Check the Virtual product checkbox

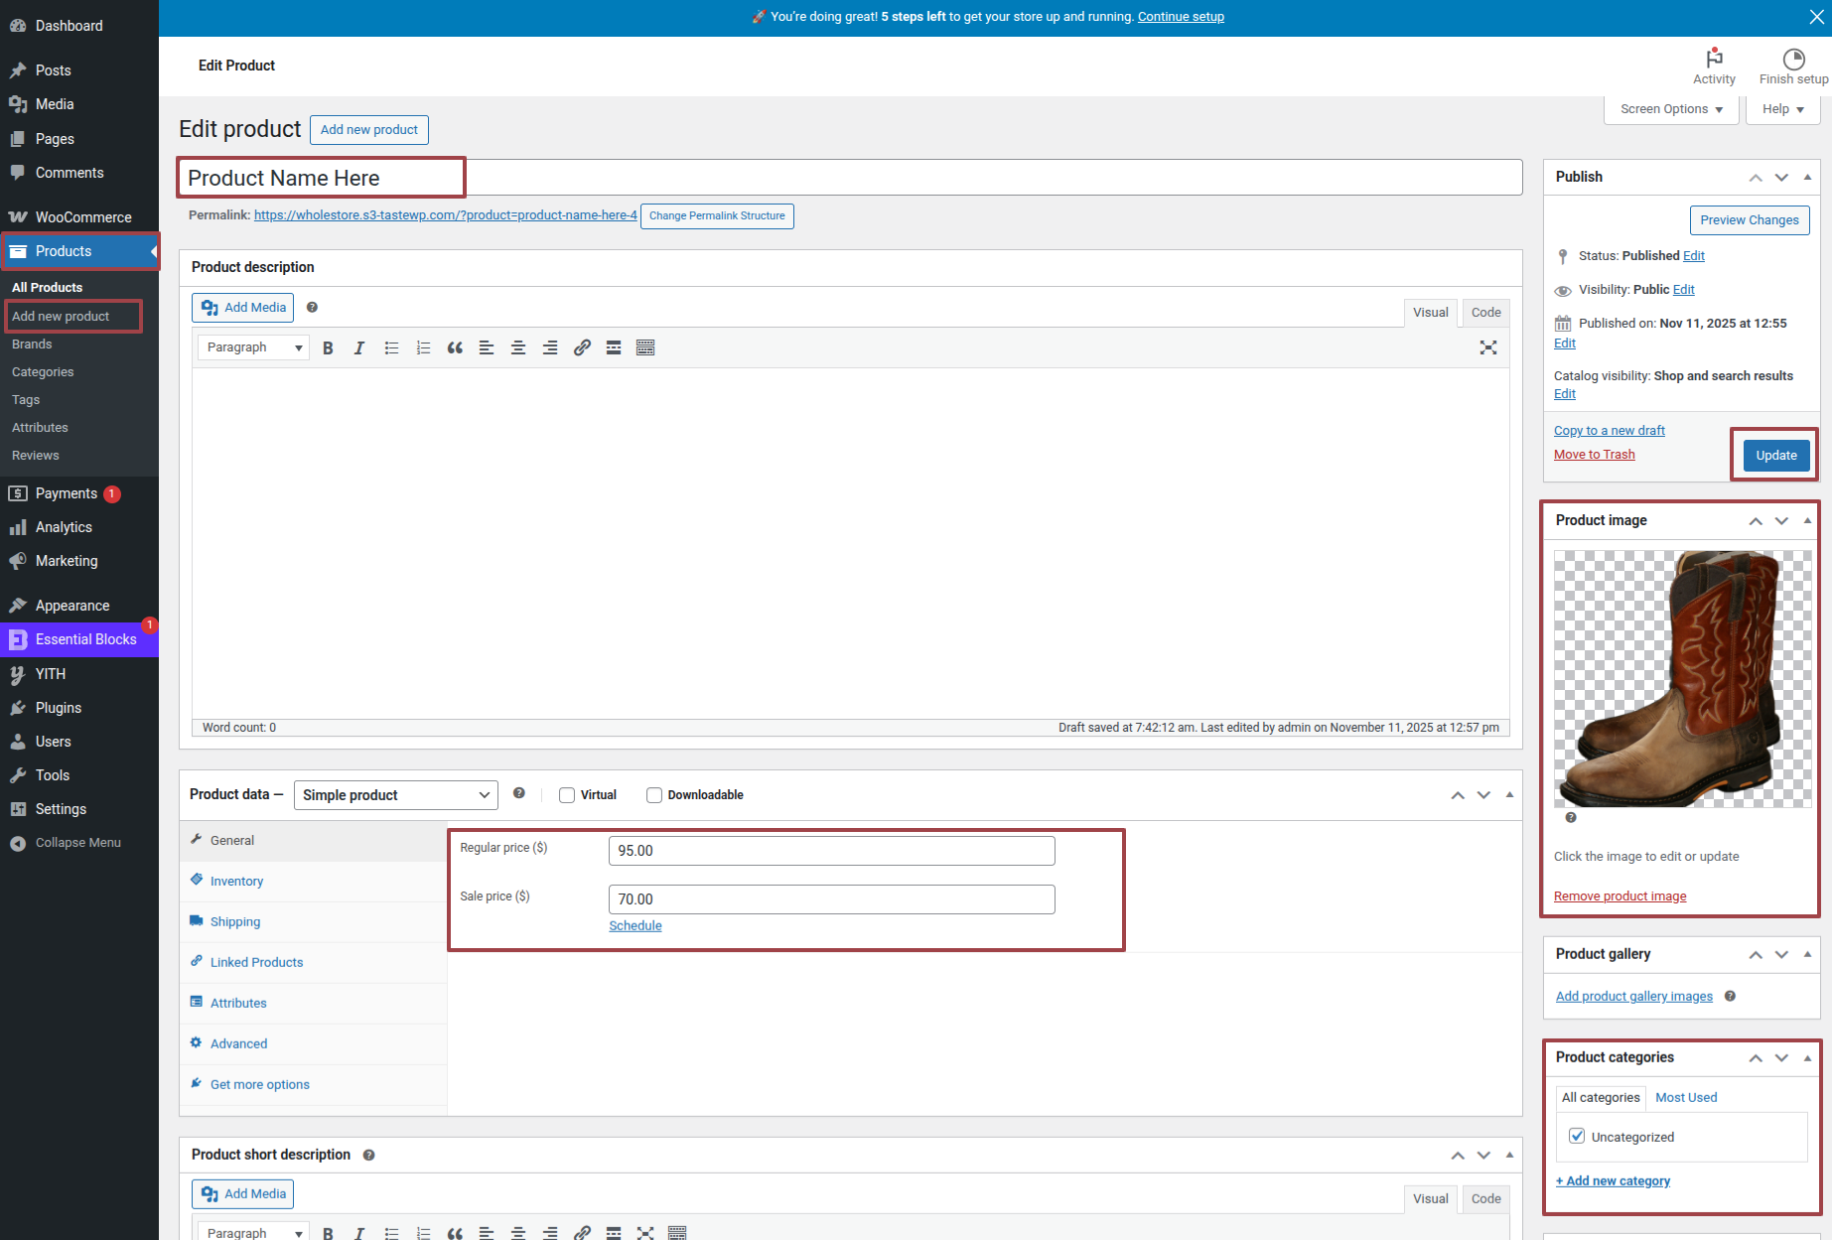[567, 795]
